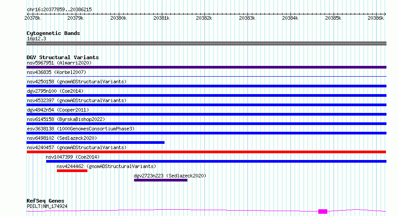Viewport: 399px width, 216px height.
Task: Select the nsv4532397 (gnomADStructuralVariants) variant label
Action: pyautogui.click(x=77, y=100)
